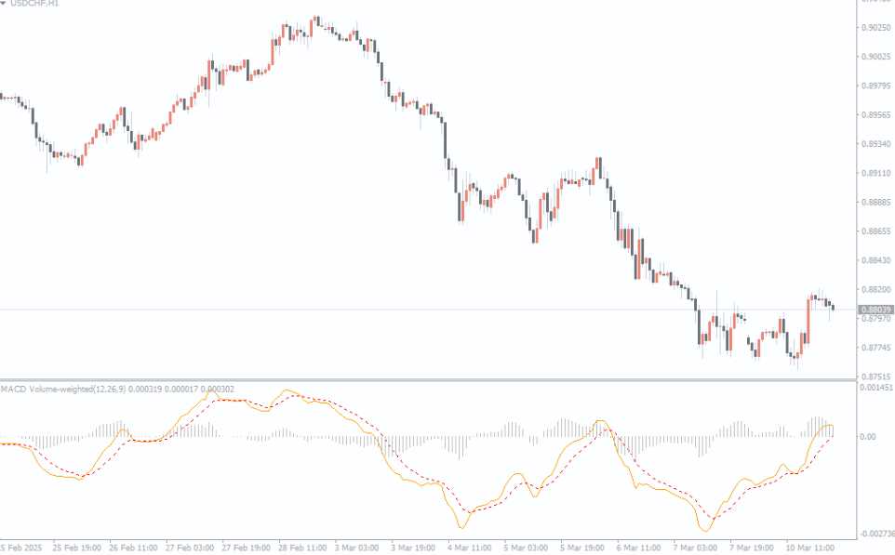
Task: Click the 5 Mar 03:00 time label
Action: 528,548
